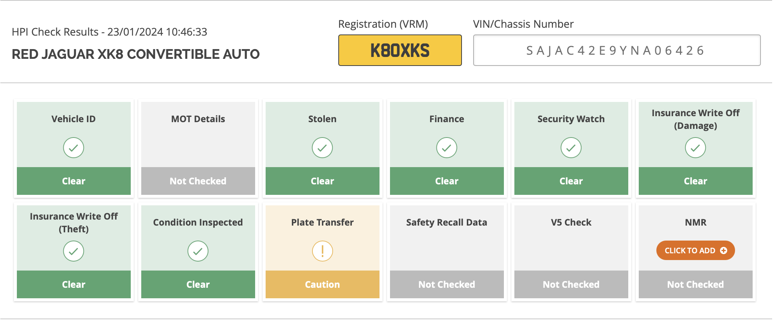Image resolution: width=774 pixels, height=320 pixels.
Task: Open Security Watch Clear status bar
Action: coord(571,181)
